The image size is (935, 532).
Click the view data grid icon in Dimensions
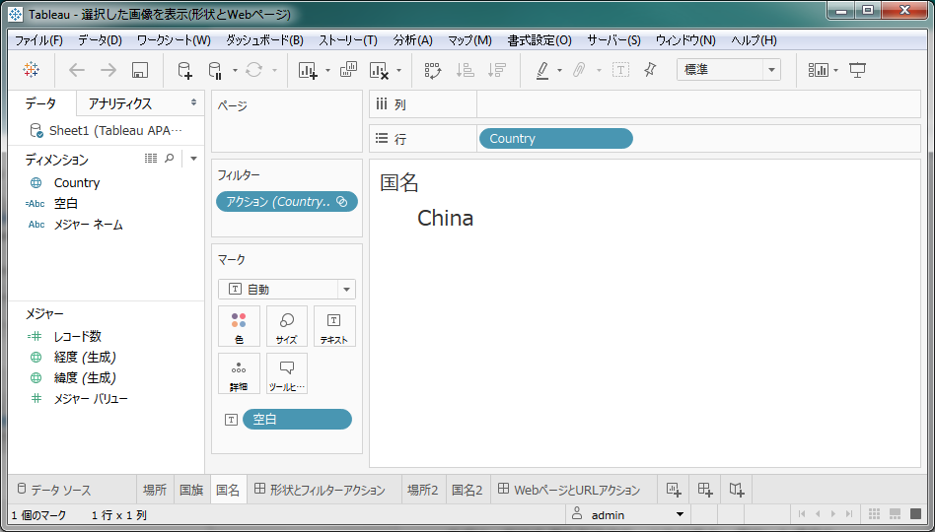pyautogui.click(x=151, y=159)
